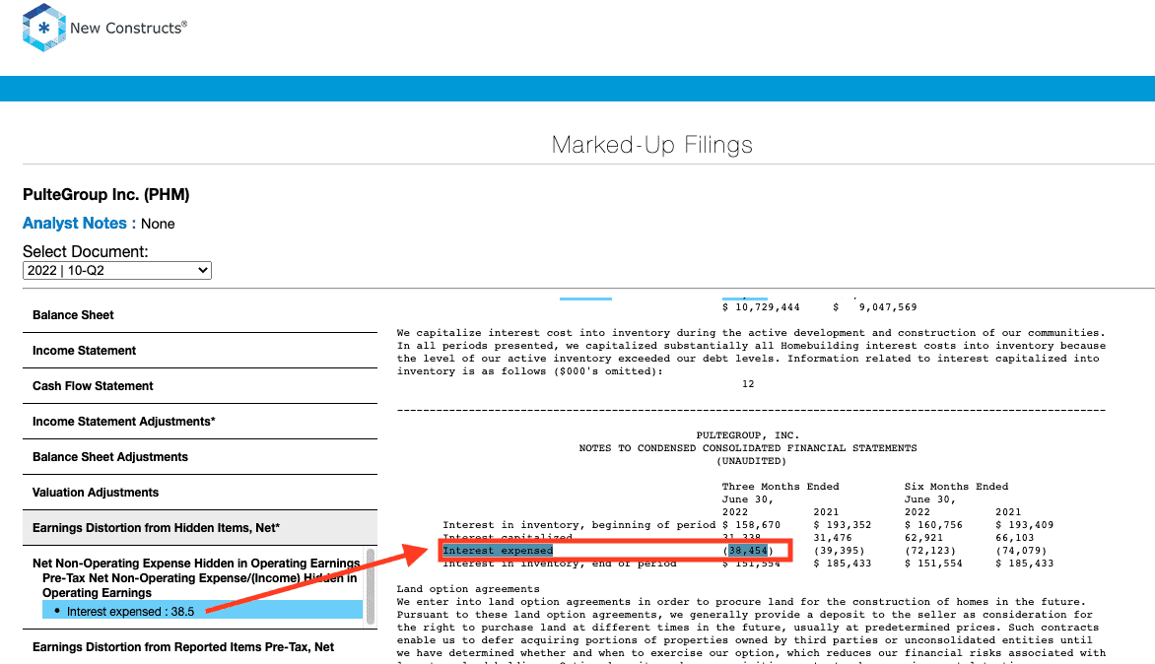Click the 66,103 interest capitalized value
This screenshot has width=1155, height=664.
coord(1015,537)
